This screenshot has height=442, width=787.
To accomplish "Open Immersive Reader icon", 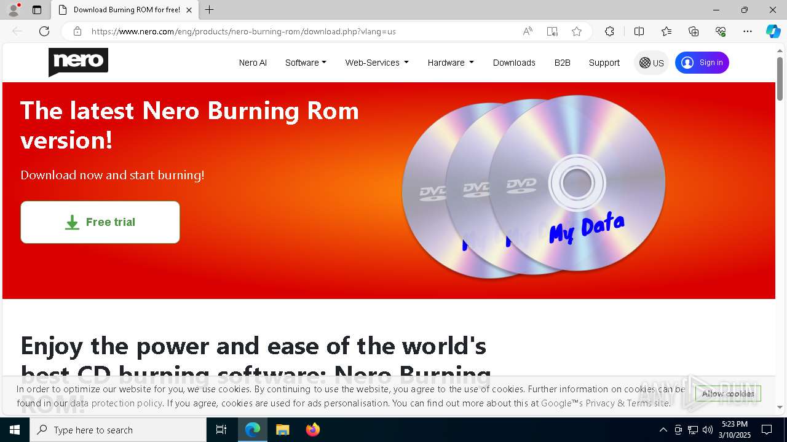I will 552,31.
